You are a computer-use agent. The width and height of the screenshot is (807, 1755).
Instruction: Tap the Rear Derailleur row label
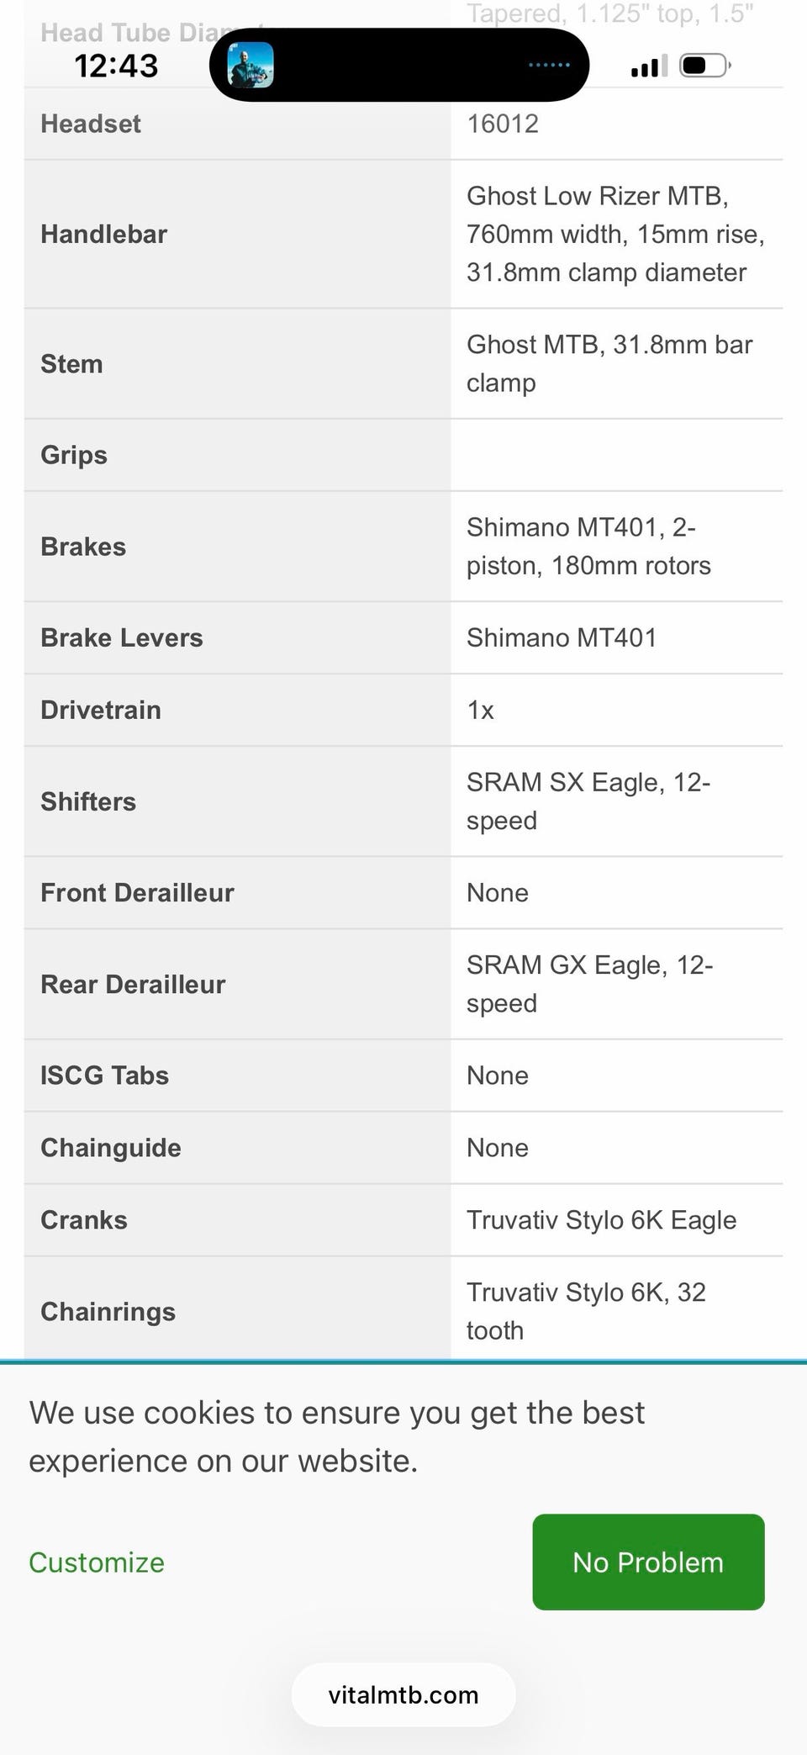tap(133, 984)
